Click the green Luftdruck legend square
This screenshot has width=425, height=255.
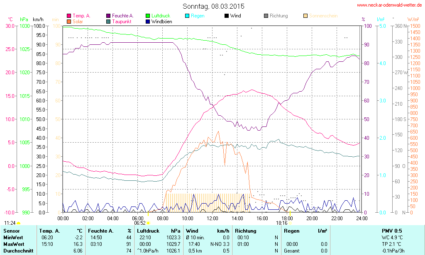pos(148,16)
